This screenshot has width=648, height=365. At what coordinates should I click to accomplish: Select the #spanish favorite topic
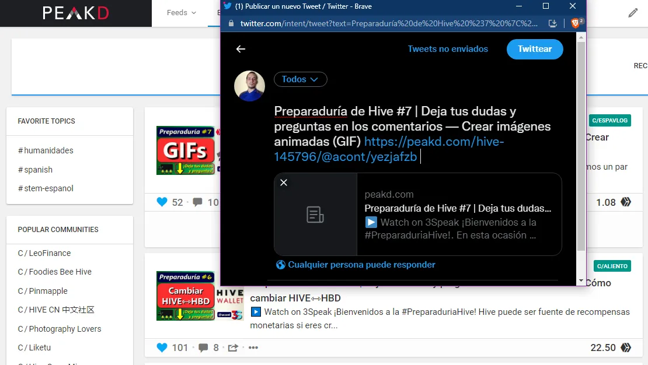click(x=35, y=170)
